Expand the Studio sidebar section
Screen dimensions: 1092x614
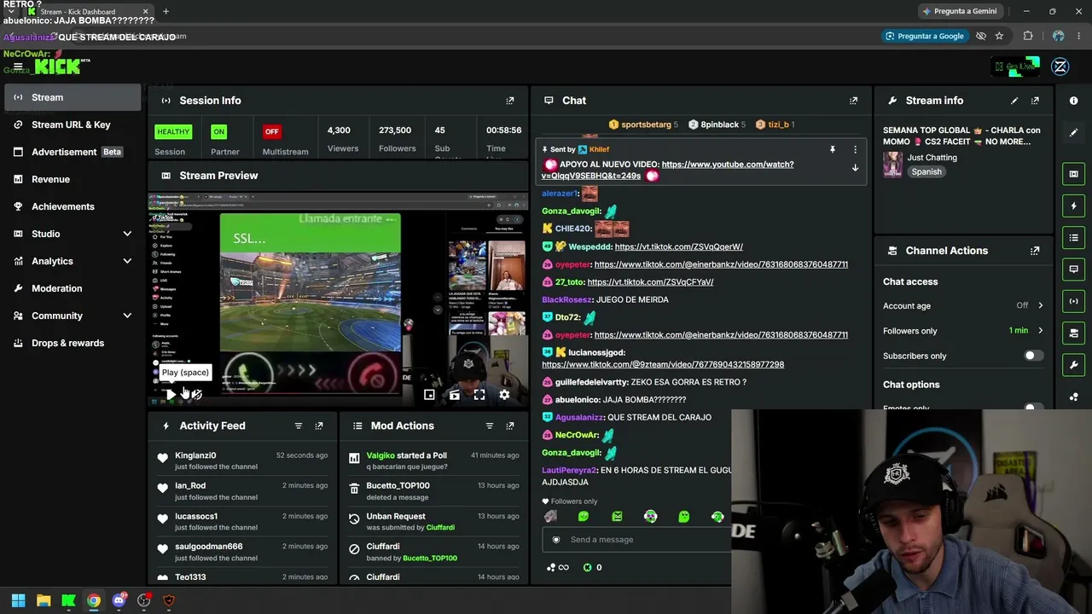pyautogui.click(x=127, y=234)
